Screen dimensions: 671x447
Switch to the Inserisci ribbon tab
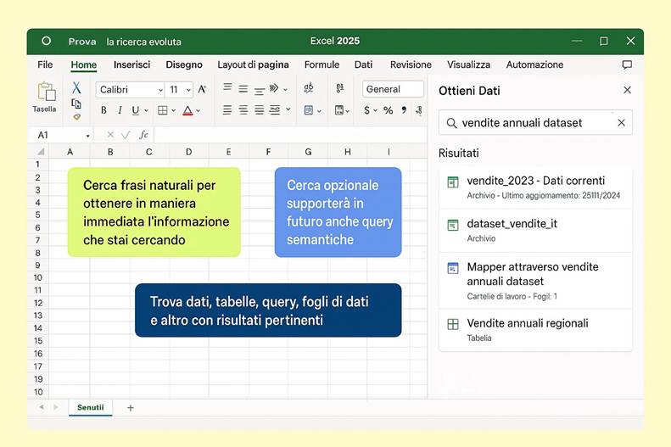pyautogui.click(x=131, y=64)
